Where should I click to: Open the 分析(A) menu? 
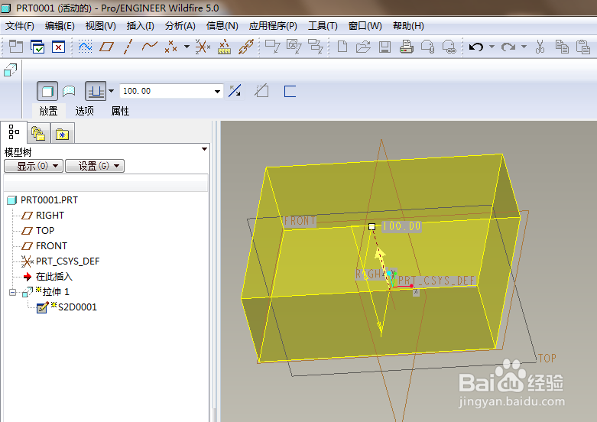click(x=180, y=26)
